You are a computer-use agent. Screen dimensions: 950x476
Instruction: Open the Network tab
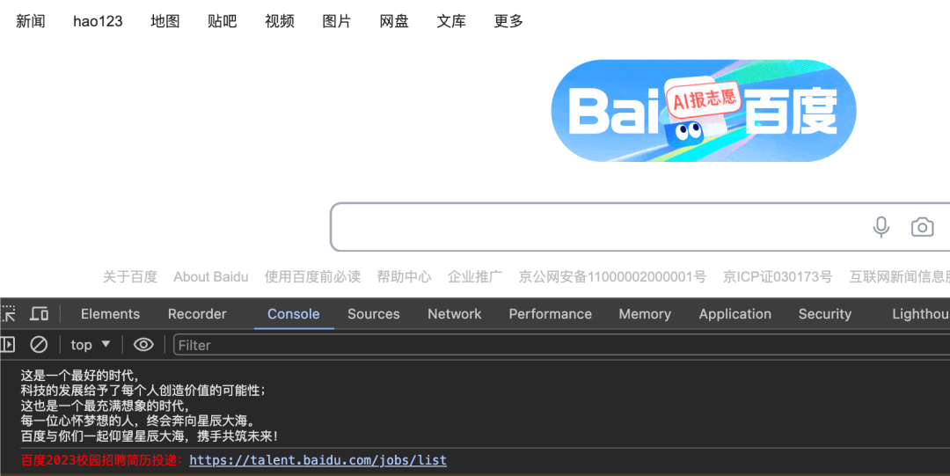click(455, 313)
